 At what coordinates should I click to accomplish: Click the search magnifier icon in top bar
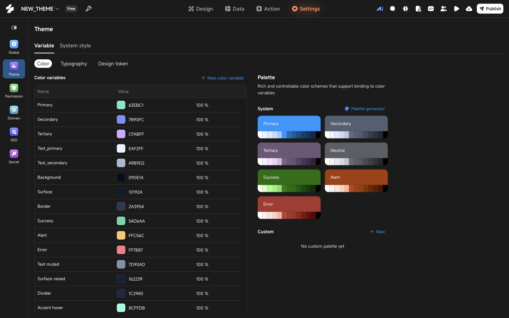click(x=393, y=9)
